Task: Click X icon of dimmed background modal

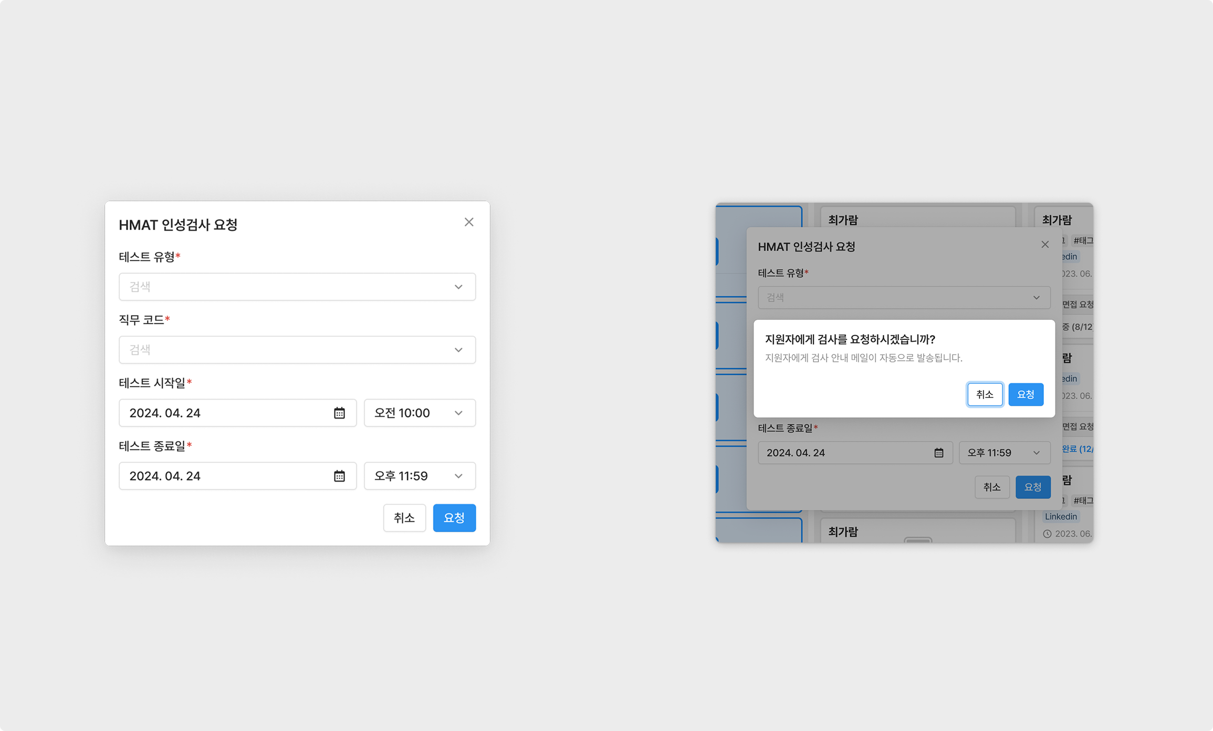Action: click(x=1045, y=245)
